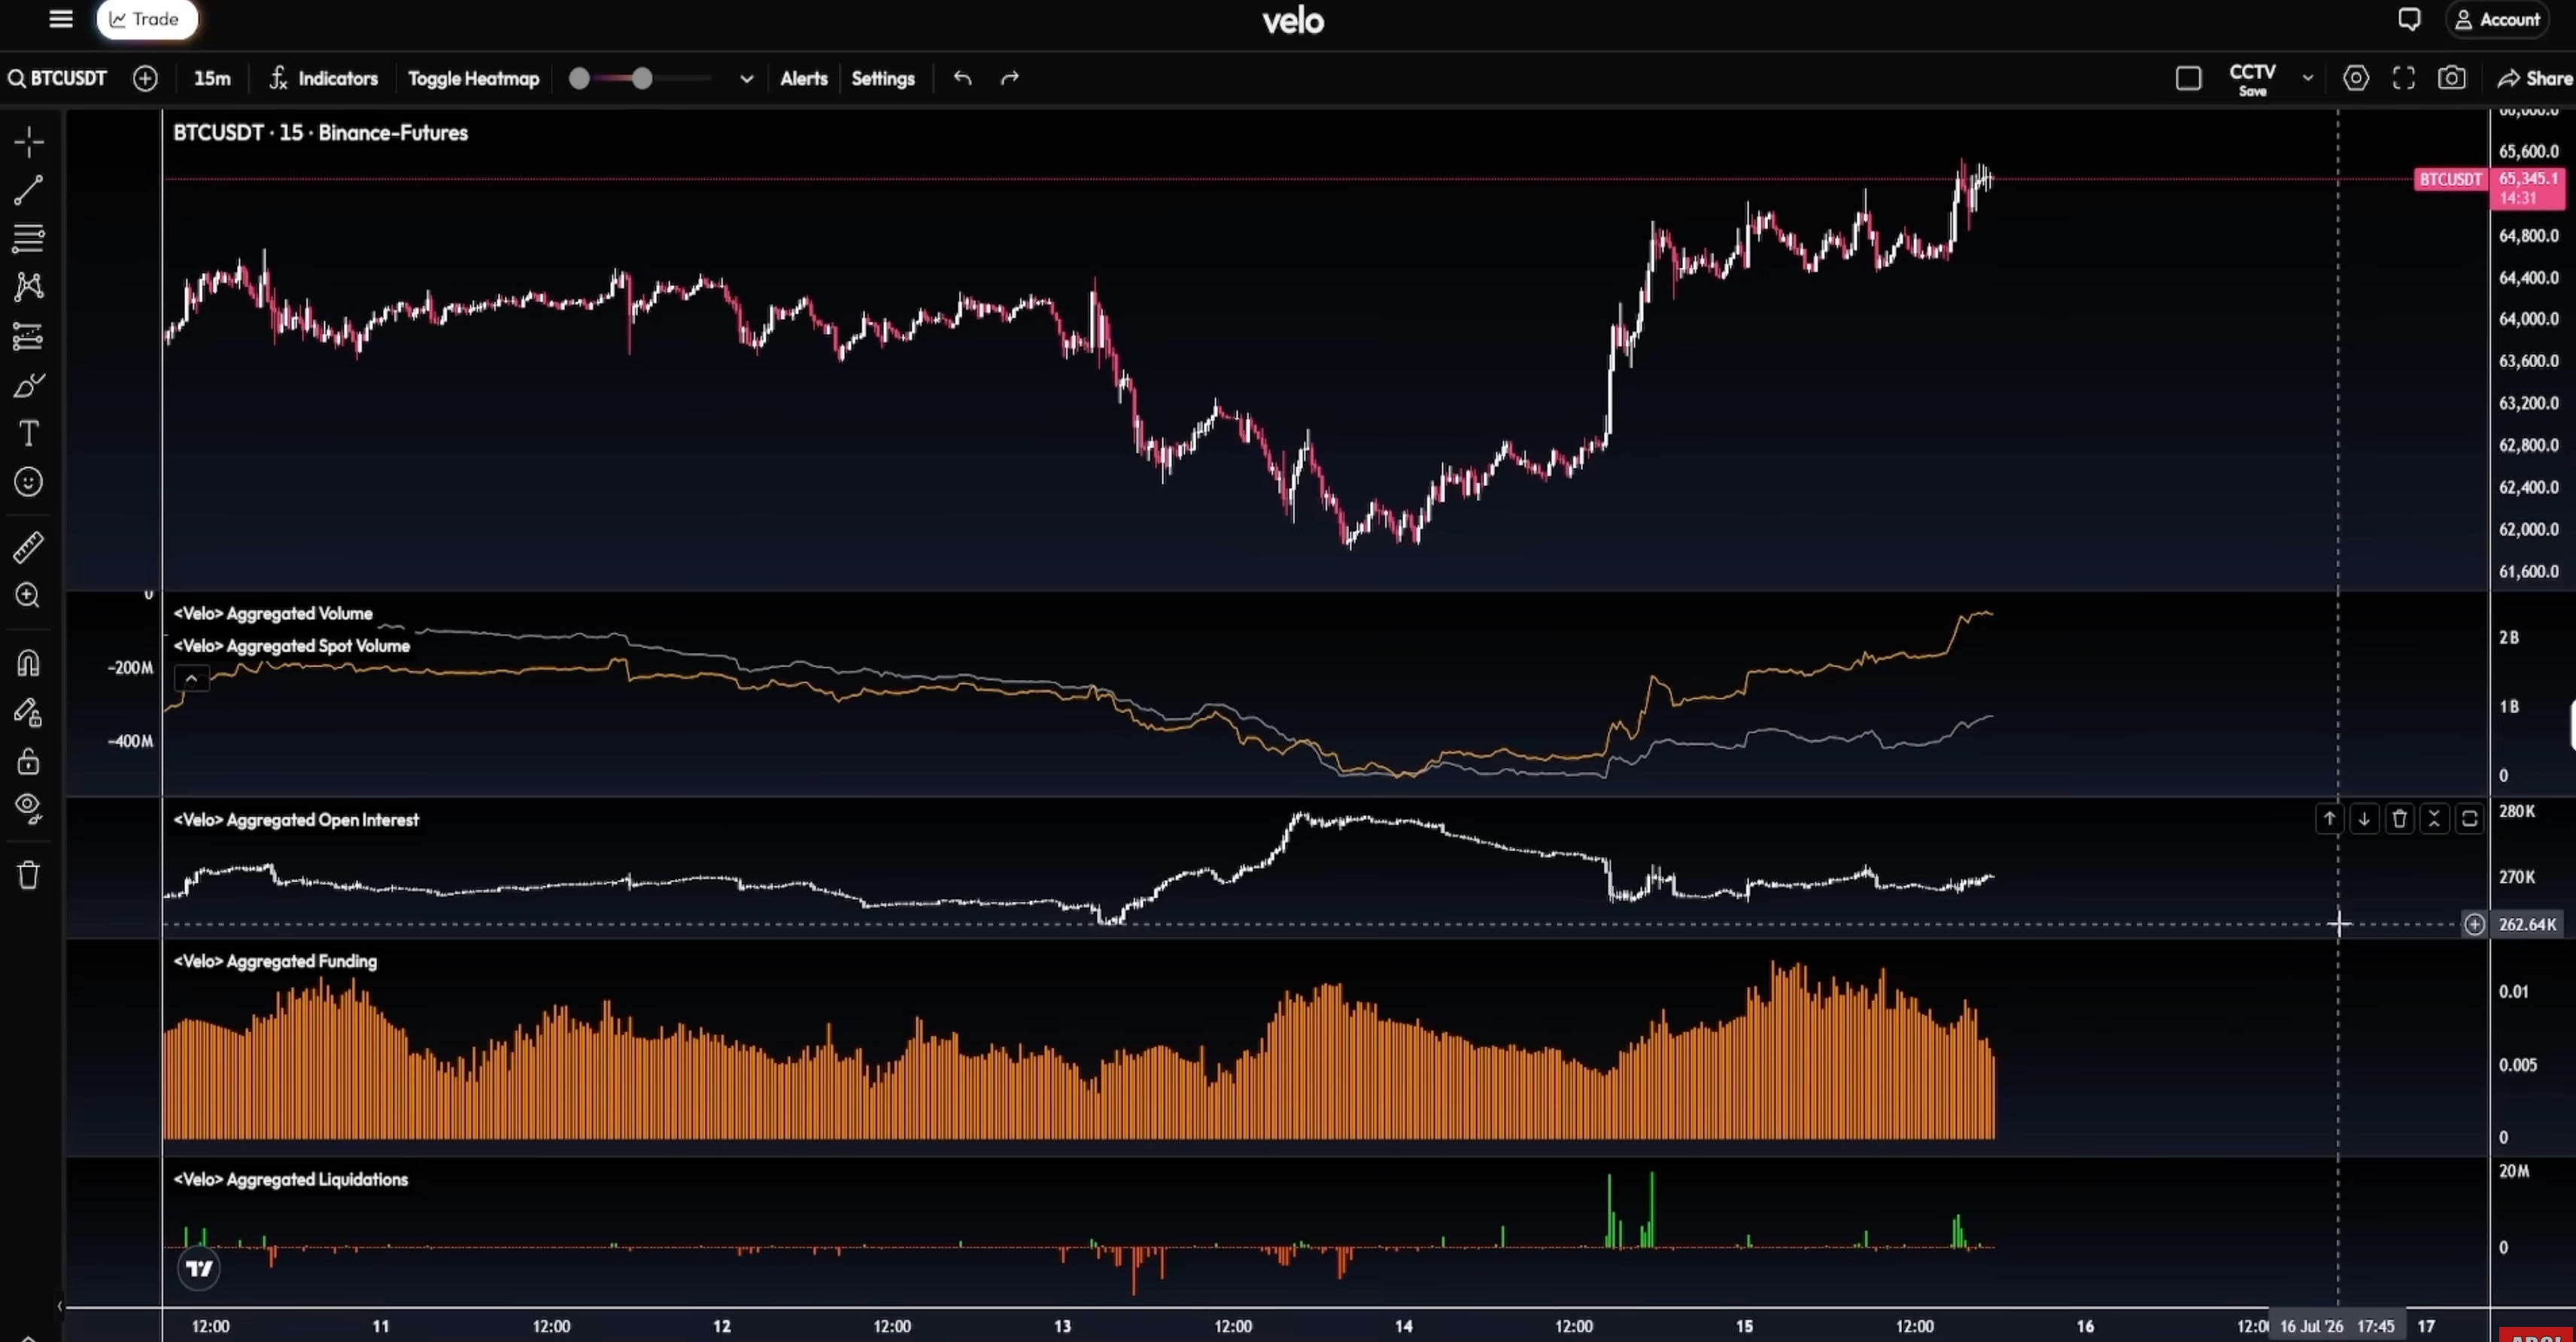Click the TradingView logo on chart

pos(199,1269)
